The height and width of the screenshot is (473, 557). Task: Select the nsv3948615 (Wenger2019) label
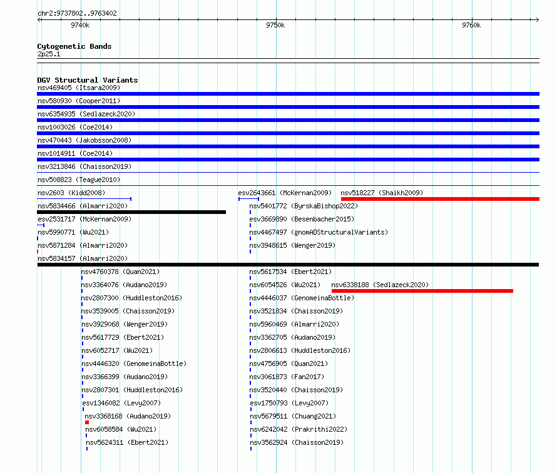click(x=292, y=245)
